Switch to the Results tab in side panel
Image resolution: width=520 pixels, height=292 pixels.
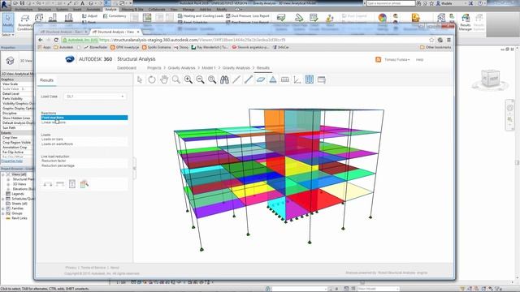click(47, 80)
